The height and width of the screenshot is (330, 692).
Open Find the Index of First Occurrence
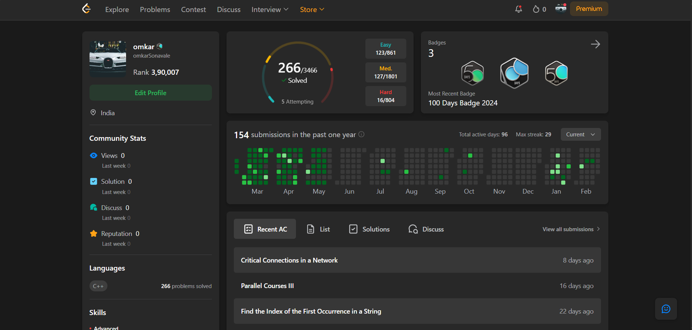click(417, 311)
